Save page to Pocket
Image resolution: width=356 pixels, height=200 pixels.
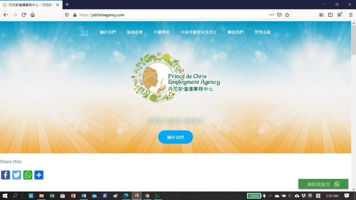coord(280,15)
